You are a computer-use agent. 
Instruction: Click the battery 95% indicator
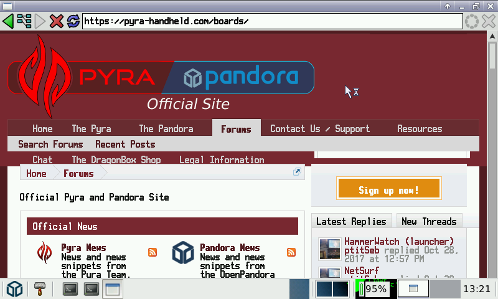tap(375, 289)
